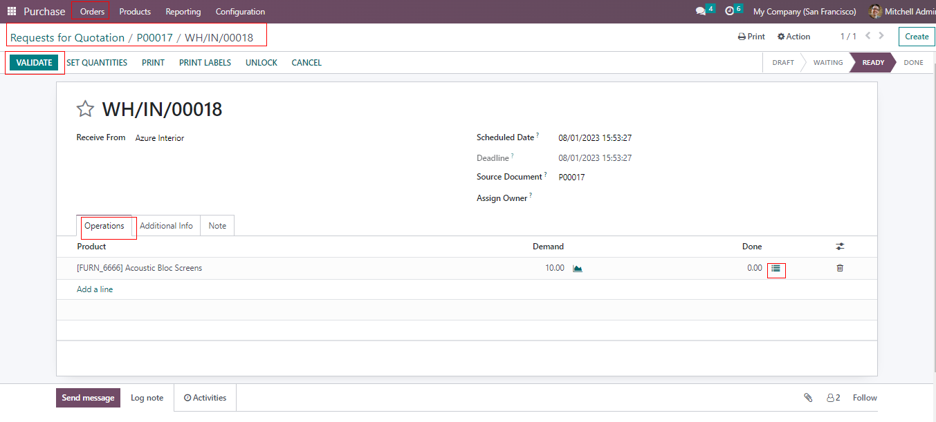Open the Orders menu
The height and width of the screenshot is (422, 936).
pos(92,12)
